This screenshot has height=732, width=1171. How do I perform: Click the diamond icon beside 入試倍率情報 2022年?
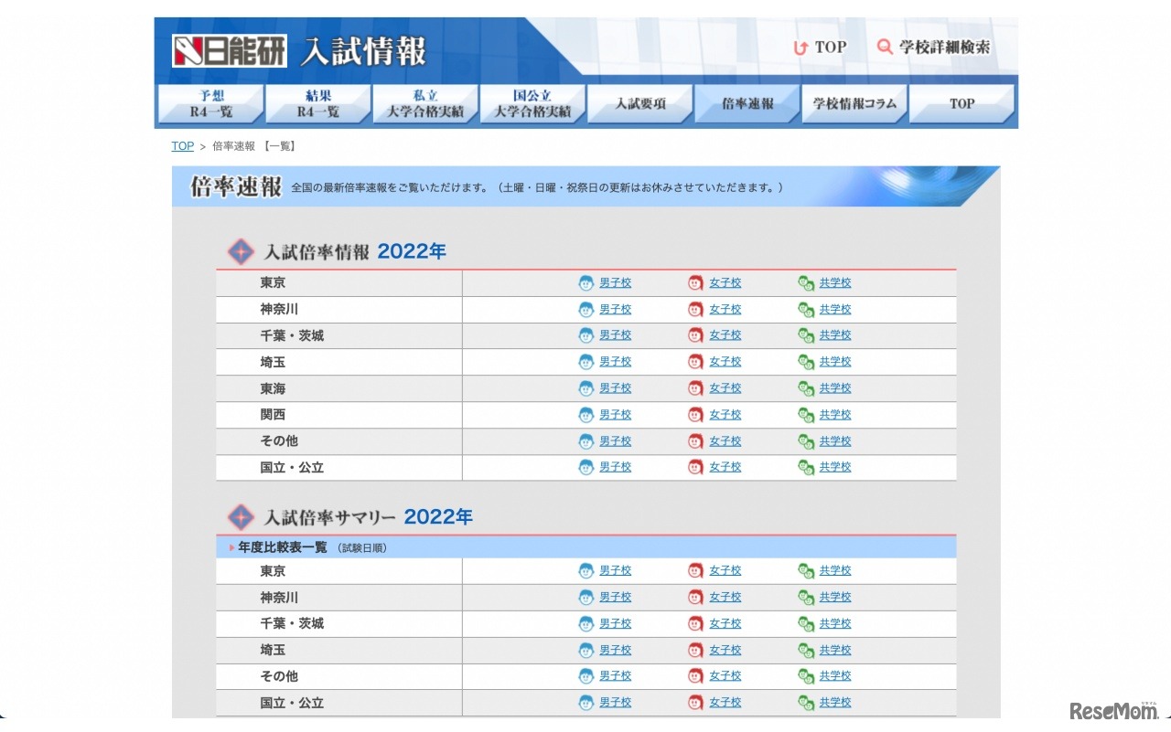click(240, 250)
